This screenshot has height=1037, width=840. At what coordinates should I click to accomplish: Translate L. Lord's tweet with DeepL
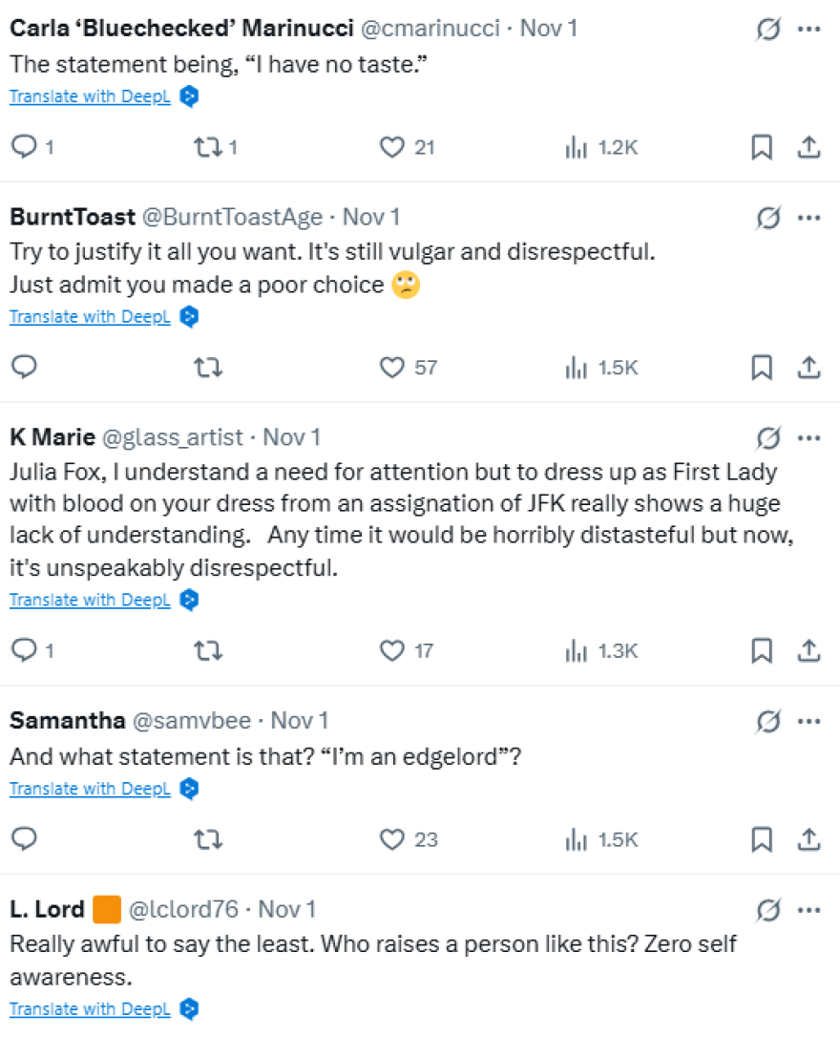click(90, 1008)
